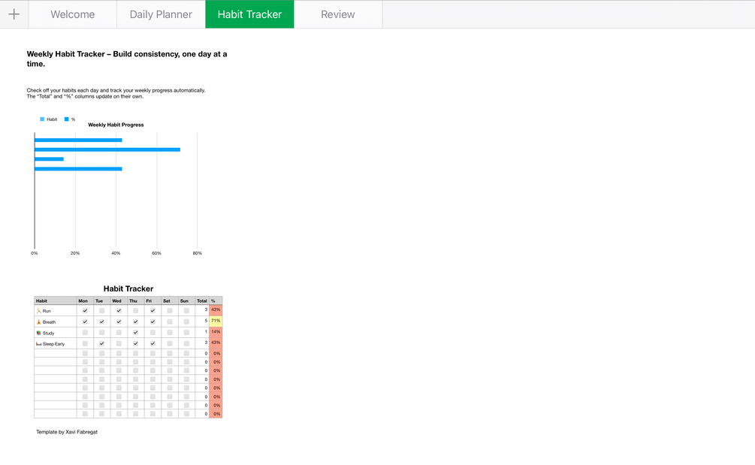Check Run on Sunday
Viewport: 755px width, 465px height.
click(186, 310)
